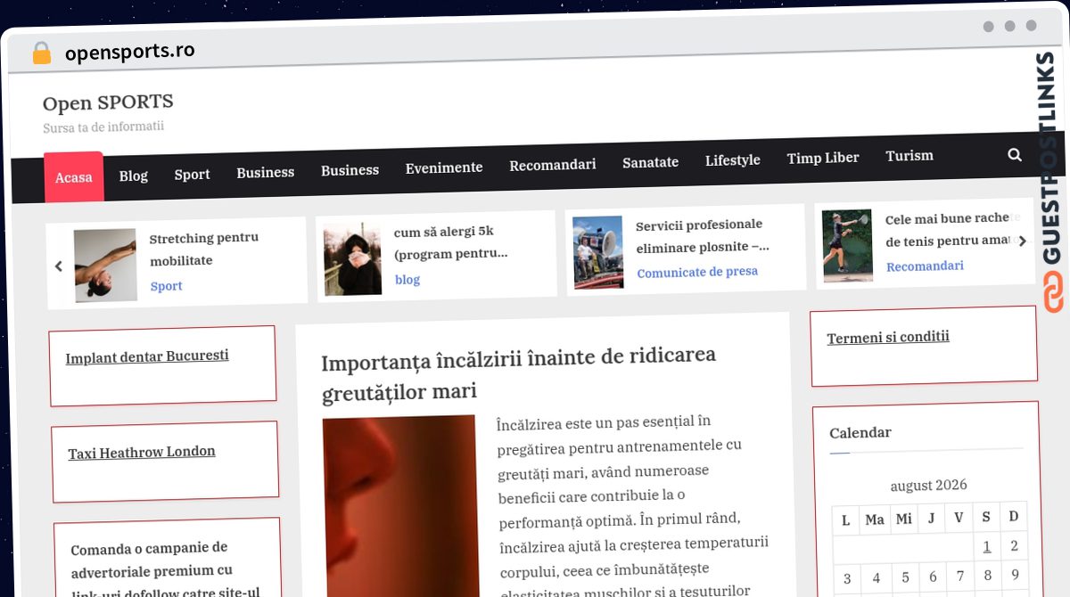
Task: Click the blog category under 5k post
Action: 407,280
